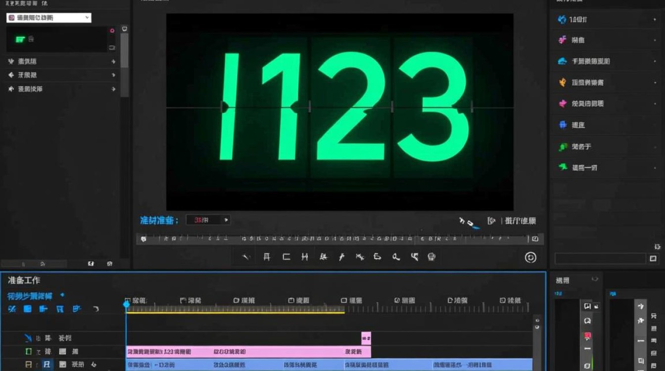Toggle the last marker checkbox above the timeline ruler
Screen dimensions: 665x371
coord(503,300)
